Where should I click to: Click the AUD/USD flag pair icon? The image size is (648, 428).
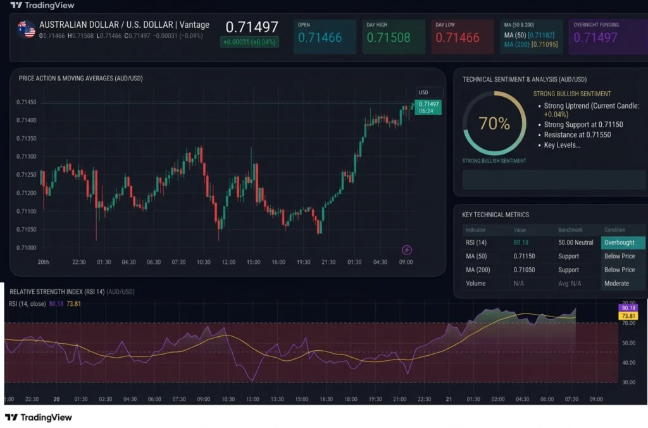click(x=26, y=30)
